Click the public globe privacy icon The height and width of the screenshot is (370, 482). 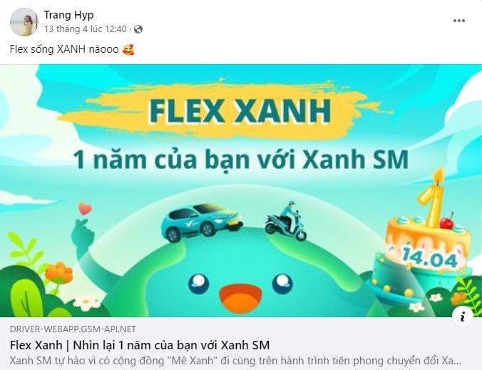[138, 29]
